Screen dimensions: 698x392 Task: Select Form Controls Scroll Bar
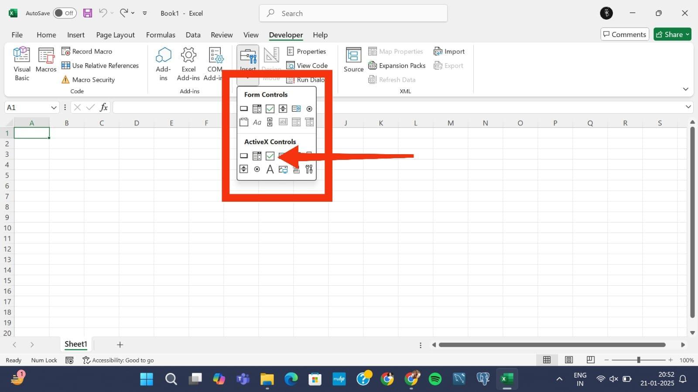[270, 122]
